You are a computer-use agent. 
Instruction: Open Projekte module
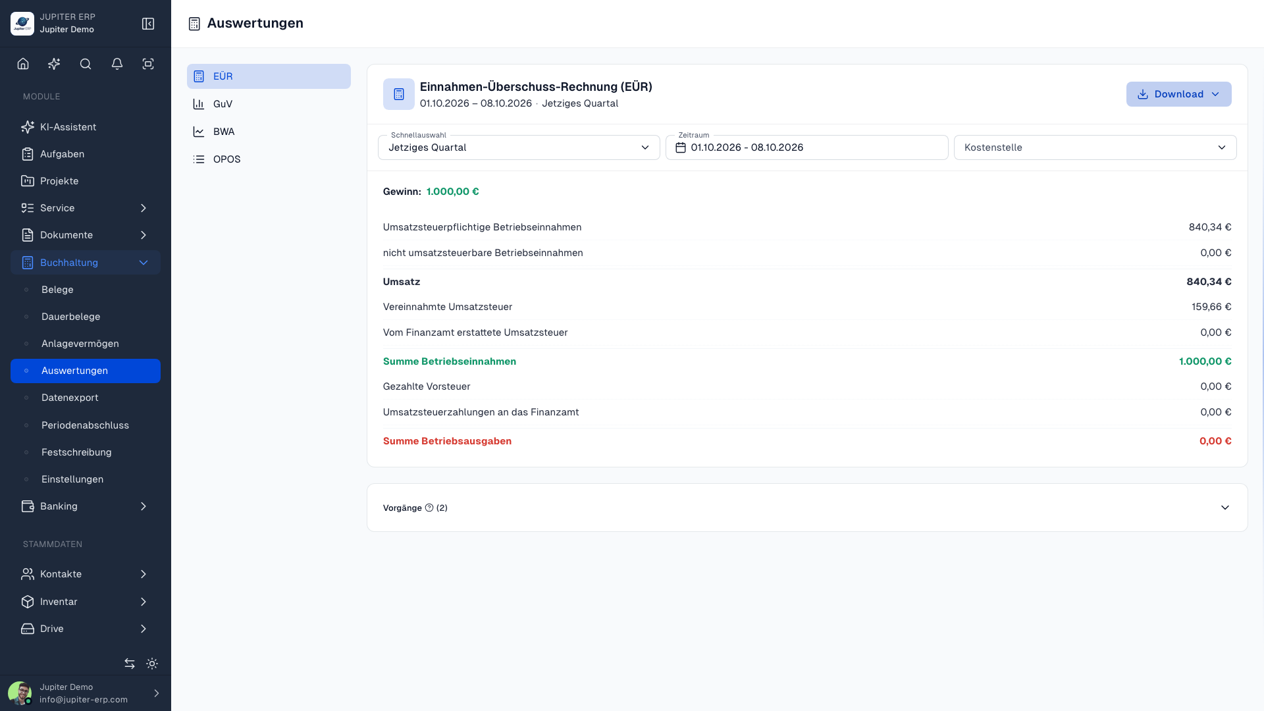click(86, 181)
